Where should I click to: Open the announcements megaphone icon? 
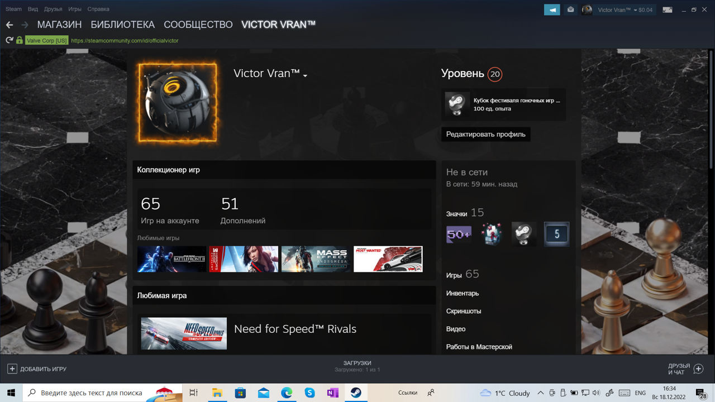[x=552, y=9]
